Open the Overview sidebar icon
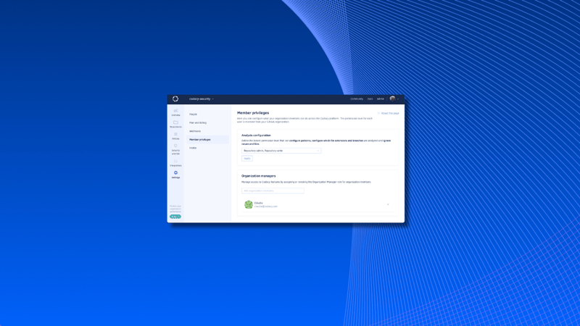 175,112
